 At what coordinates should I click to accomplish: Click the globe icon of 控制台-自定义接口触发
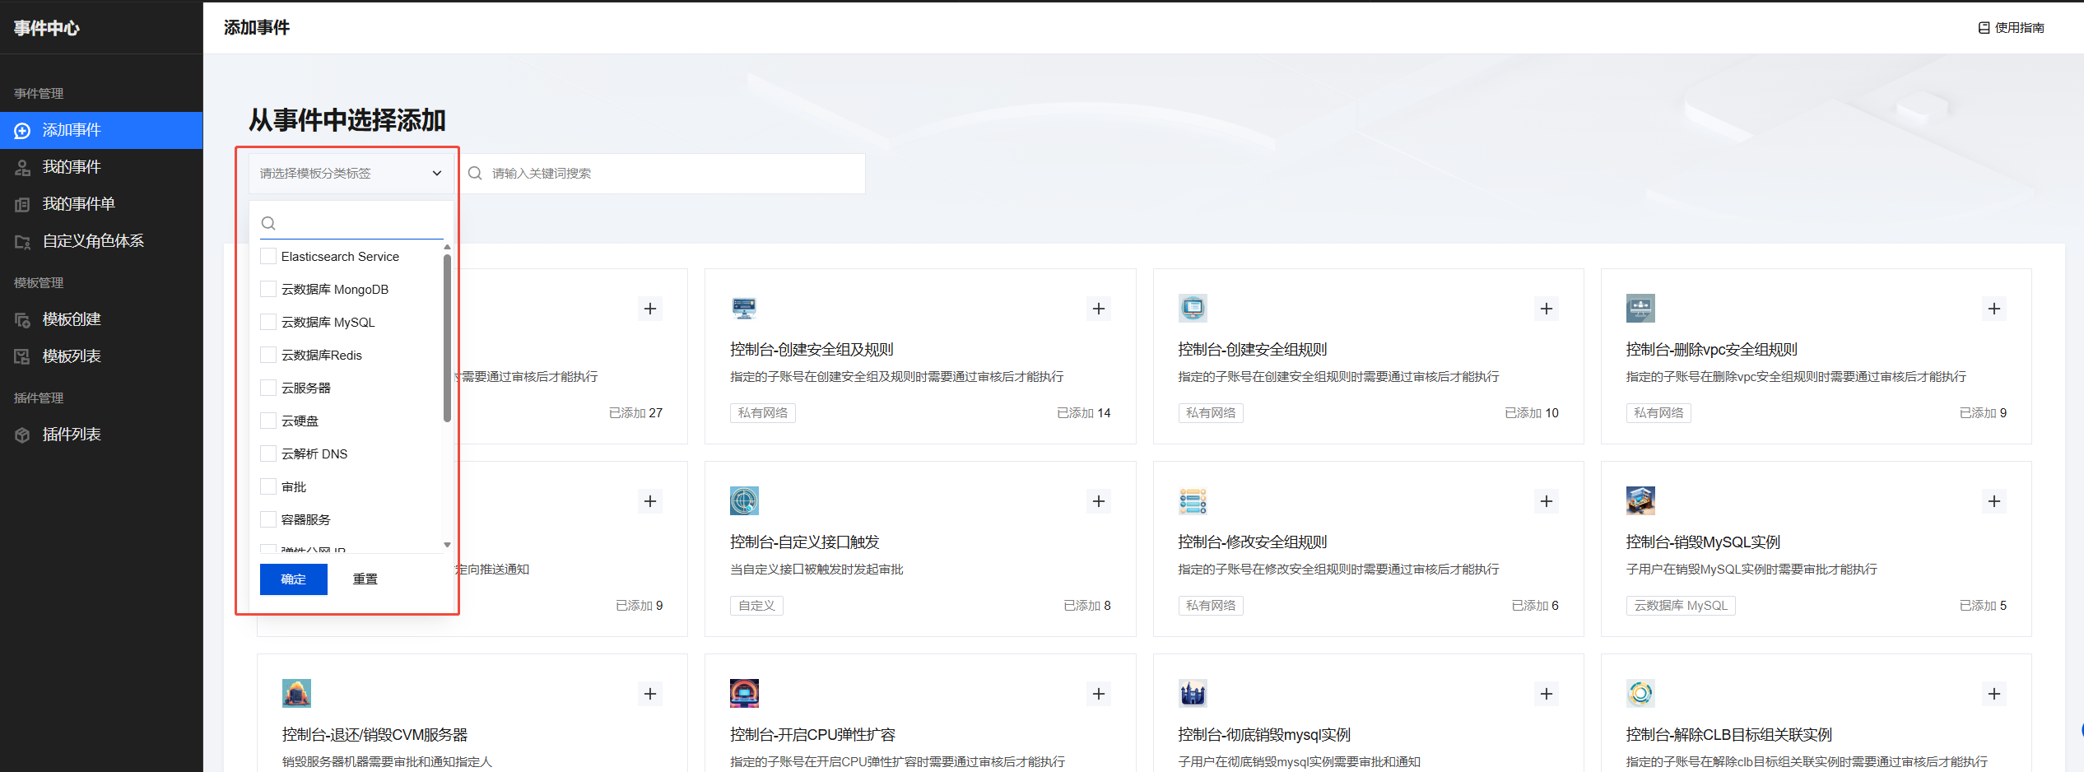[744, 500]
